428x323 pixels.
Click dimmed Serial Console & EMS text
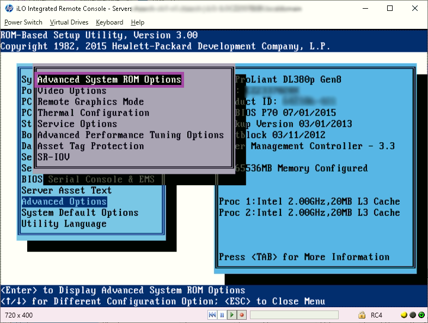pyautogui.click(x=101, y=179)
